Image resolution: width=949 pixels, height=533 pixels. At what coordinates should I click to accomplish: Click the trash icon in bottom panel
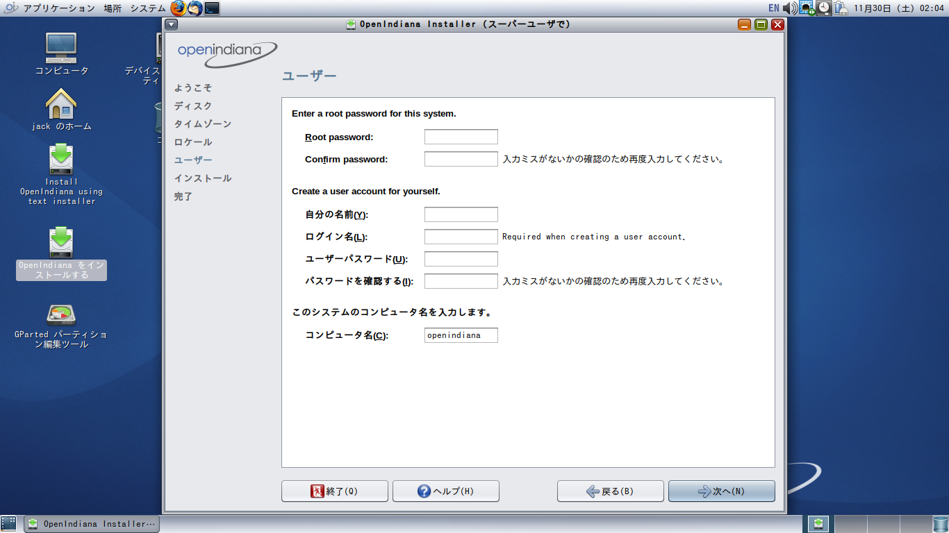(x=940, y=523)
